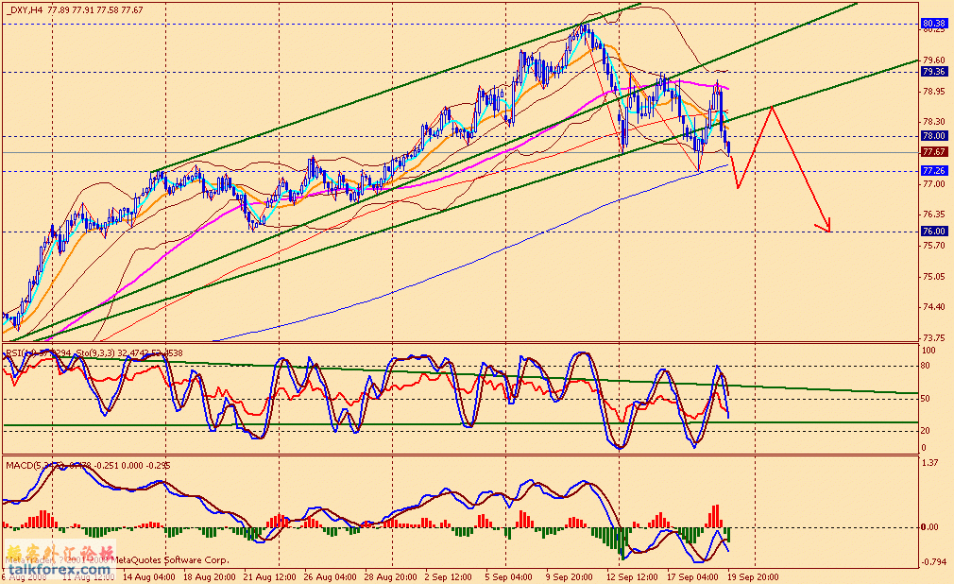The height and width of the screenshot is (584, 954).
Task: Select the 80.38 price level label
Action: coord(934,23)
